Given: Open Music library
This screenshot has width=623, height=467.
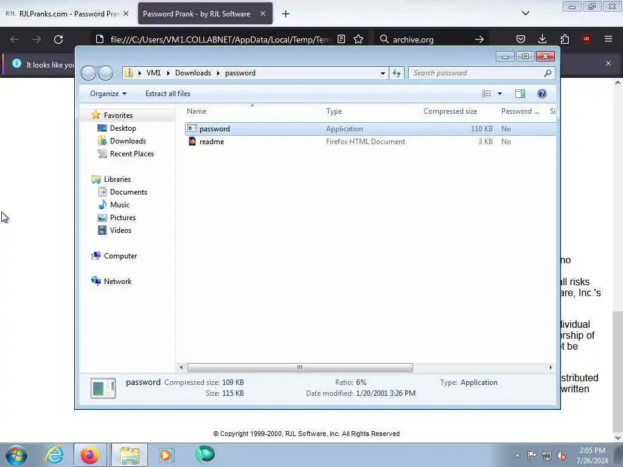Looking at the screenshot, I should [120, 204].
